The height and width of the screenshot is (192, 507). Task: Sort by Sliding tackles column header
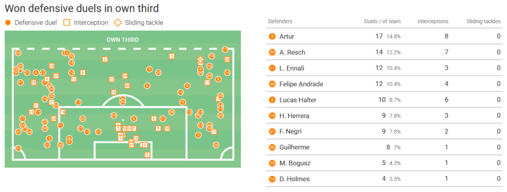[483, 22]
